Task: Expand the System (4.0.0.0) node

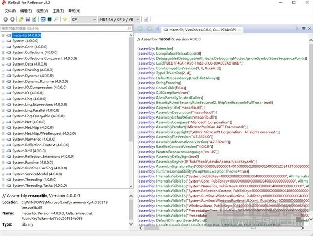Action: pyautogui.click(x=3, y=41)
